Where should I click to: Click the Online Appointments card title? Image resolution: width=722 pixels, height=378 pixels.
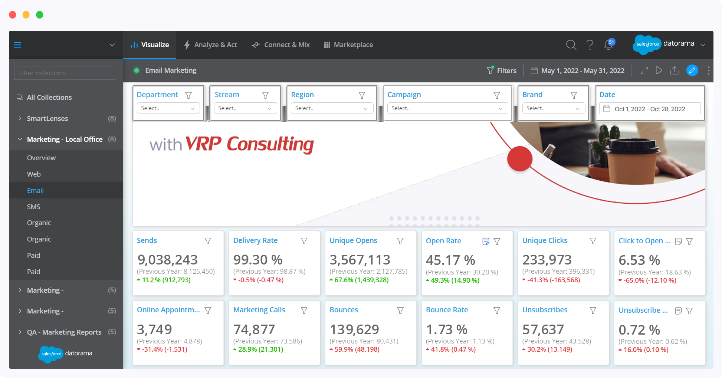click(168, 310)
